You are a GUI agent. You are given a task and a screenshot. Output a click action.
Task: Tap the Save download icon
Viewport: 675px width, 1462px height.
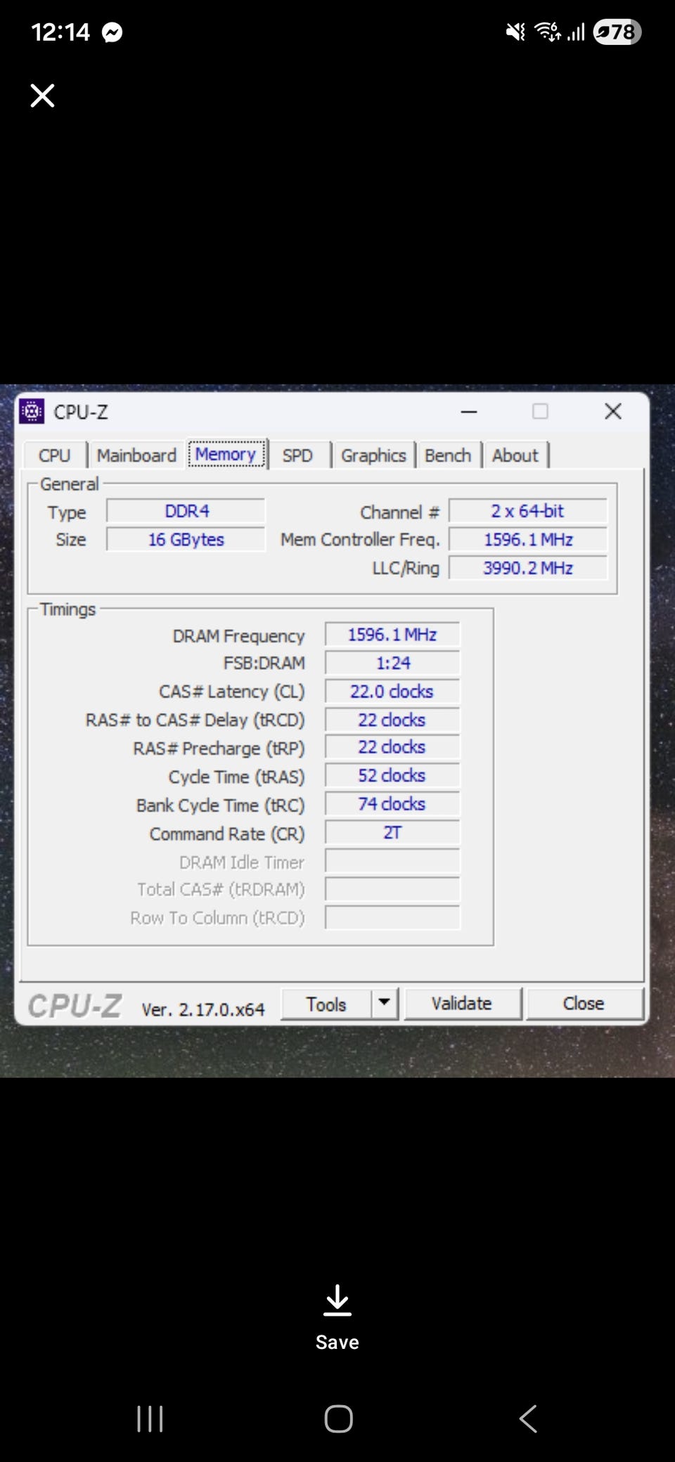[x=337, y=1300]
